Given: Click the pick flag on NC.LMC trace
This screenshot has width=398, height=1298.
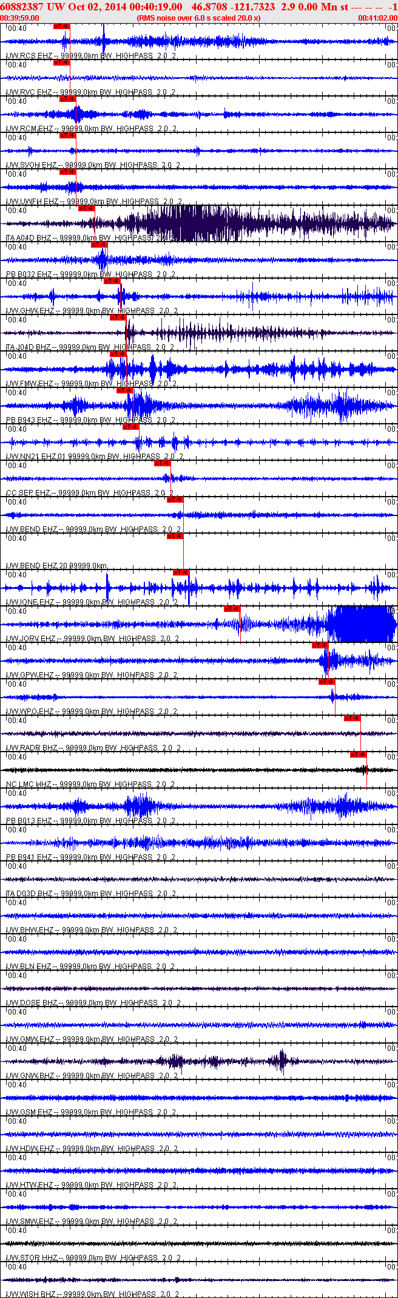Looking at the screenshot, I should pos(359,755).
